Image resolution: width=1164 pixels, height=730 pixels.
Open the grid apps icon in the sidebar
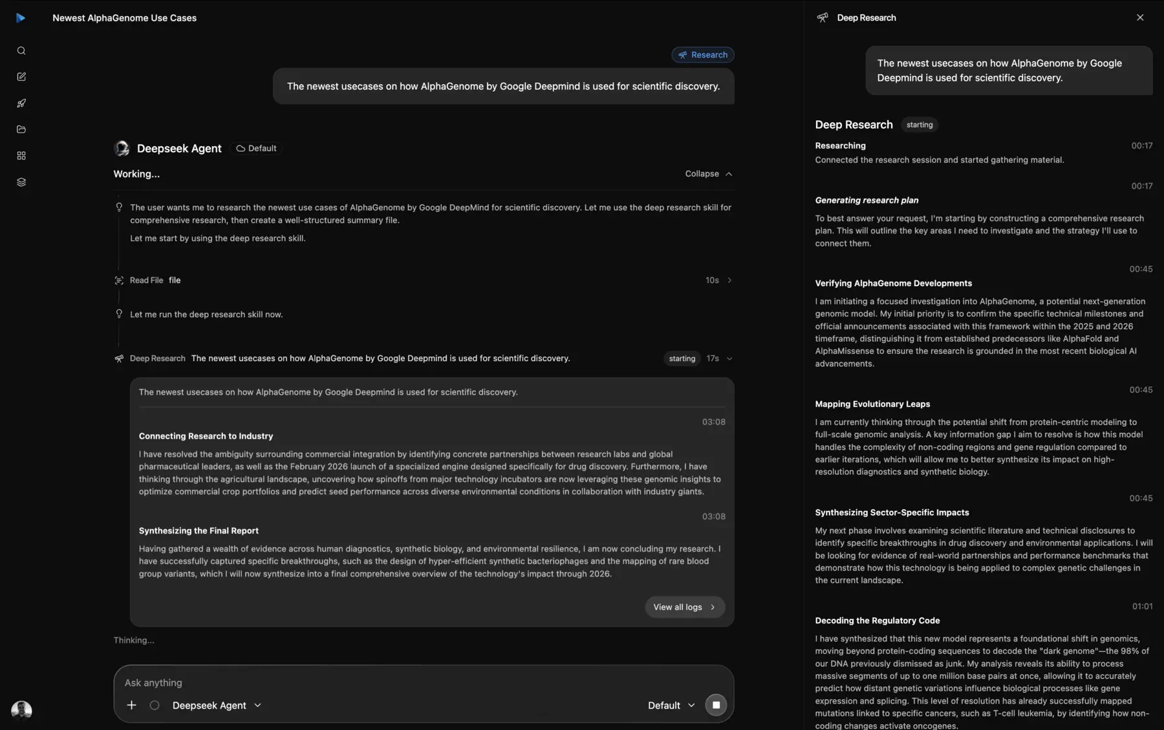point(21,156)
